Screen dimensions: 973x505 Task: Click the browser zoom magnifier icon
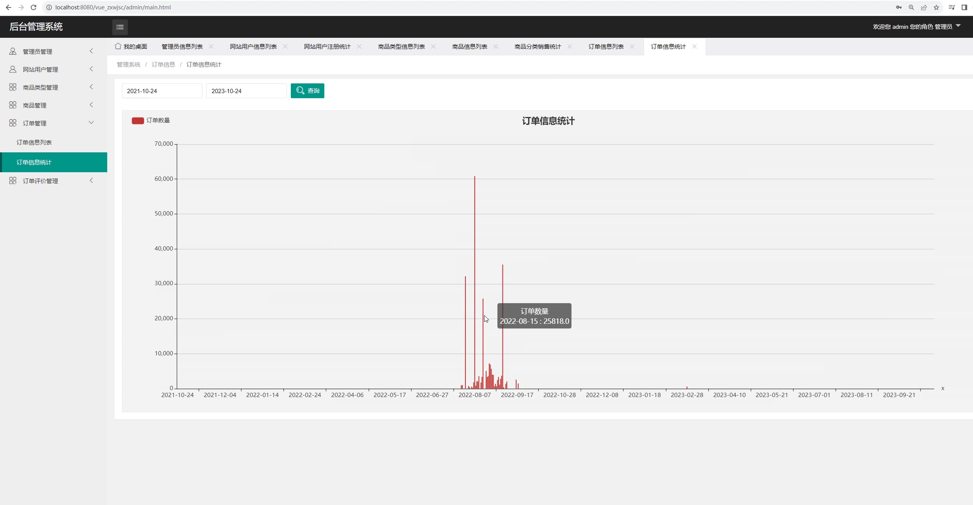pos(911,7)
